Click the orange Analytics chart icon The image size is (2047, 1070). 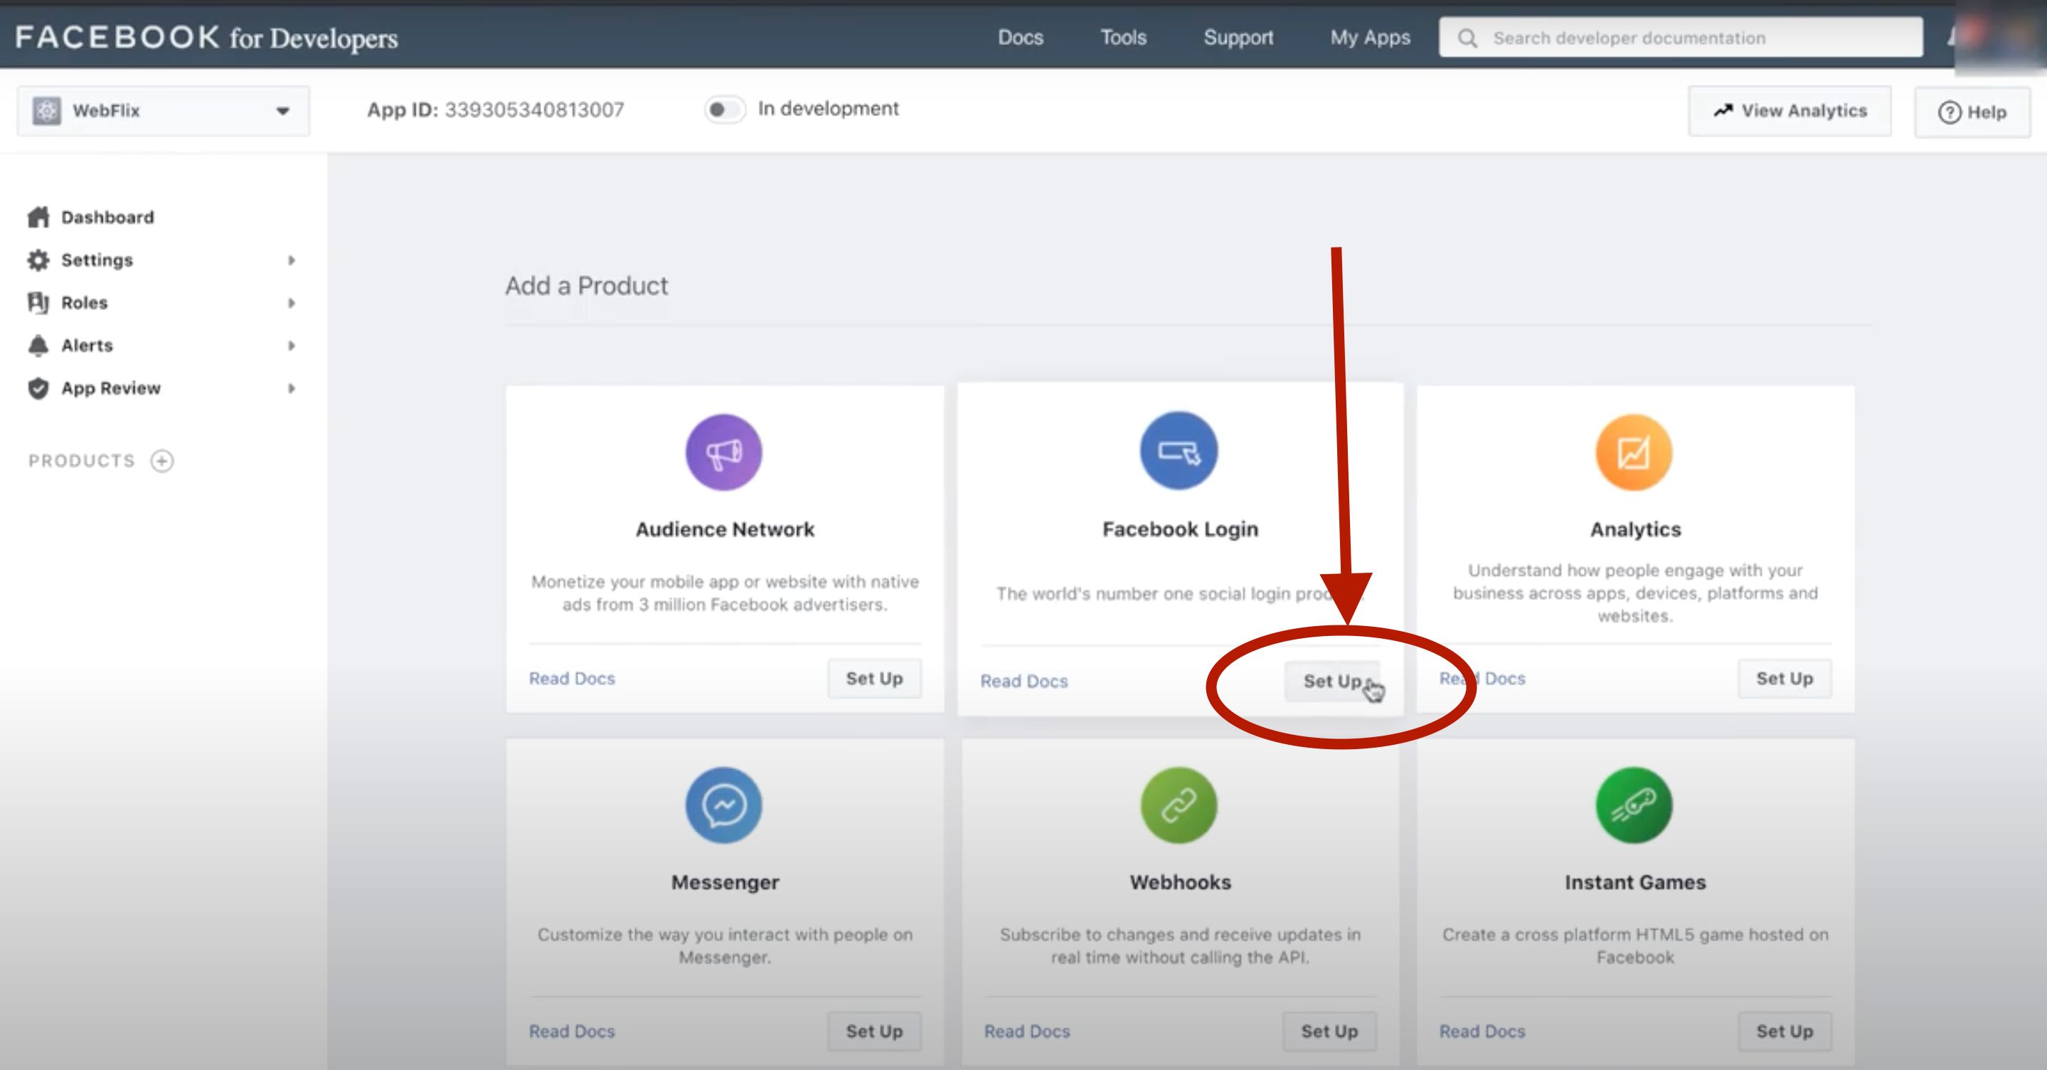click(x=1634, y=452)
